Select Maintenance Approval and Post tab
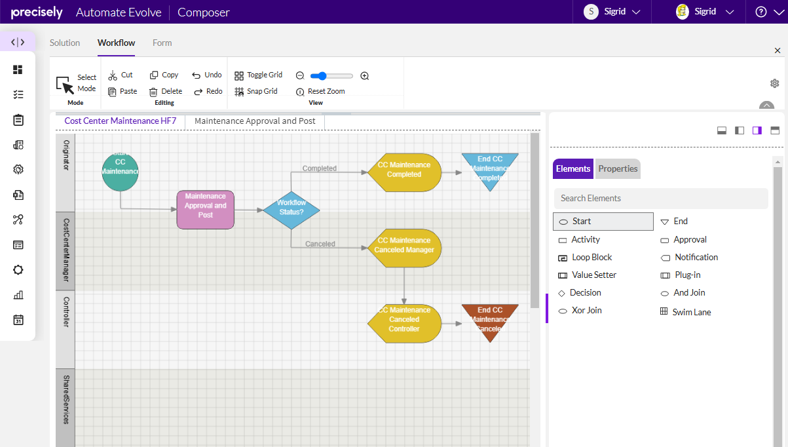This screenshot has height=447, width=788. [x=255, y=121]
